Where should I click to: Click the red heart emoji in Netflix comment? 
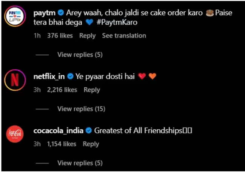142,76
